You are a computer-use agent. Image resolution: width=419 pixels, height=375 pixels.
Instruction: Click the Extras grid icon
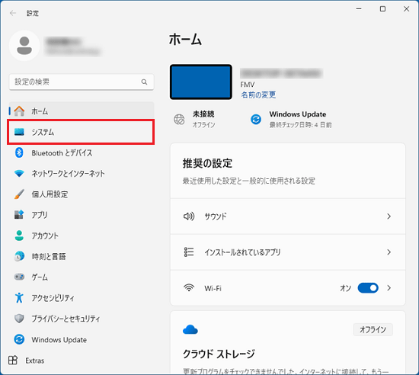(13, 361)
